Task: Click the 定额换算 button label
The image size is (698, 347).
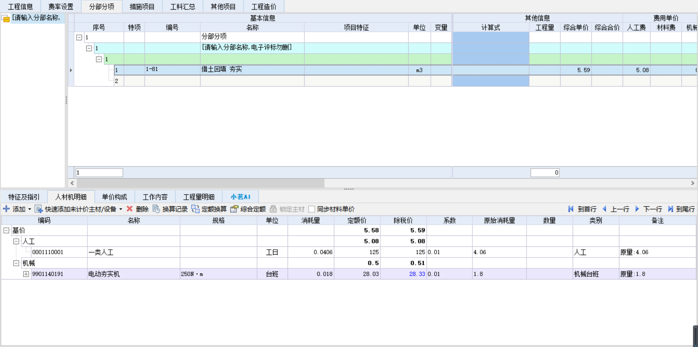Action: point(214,209)
